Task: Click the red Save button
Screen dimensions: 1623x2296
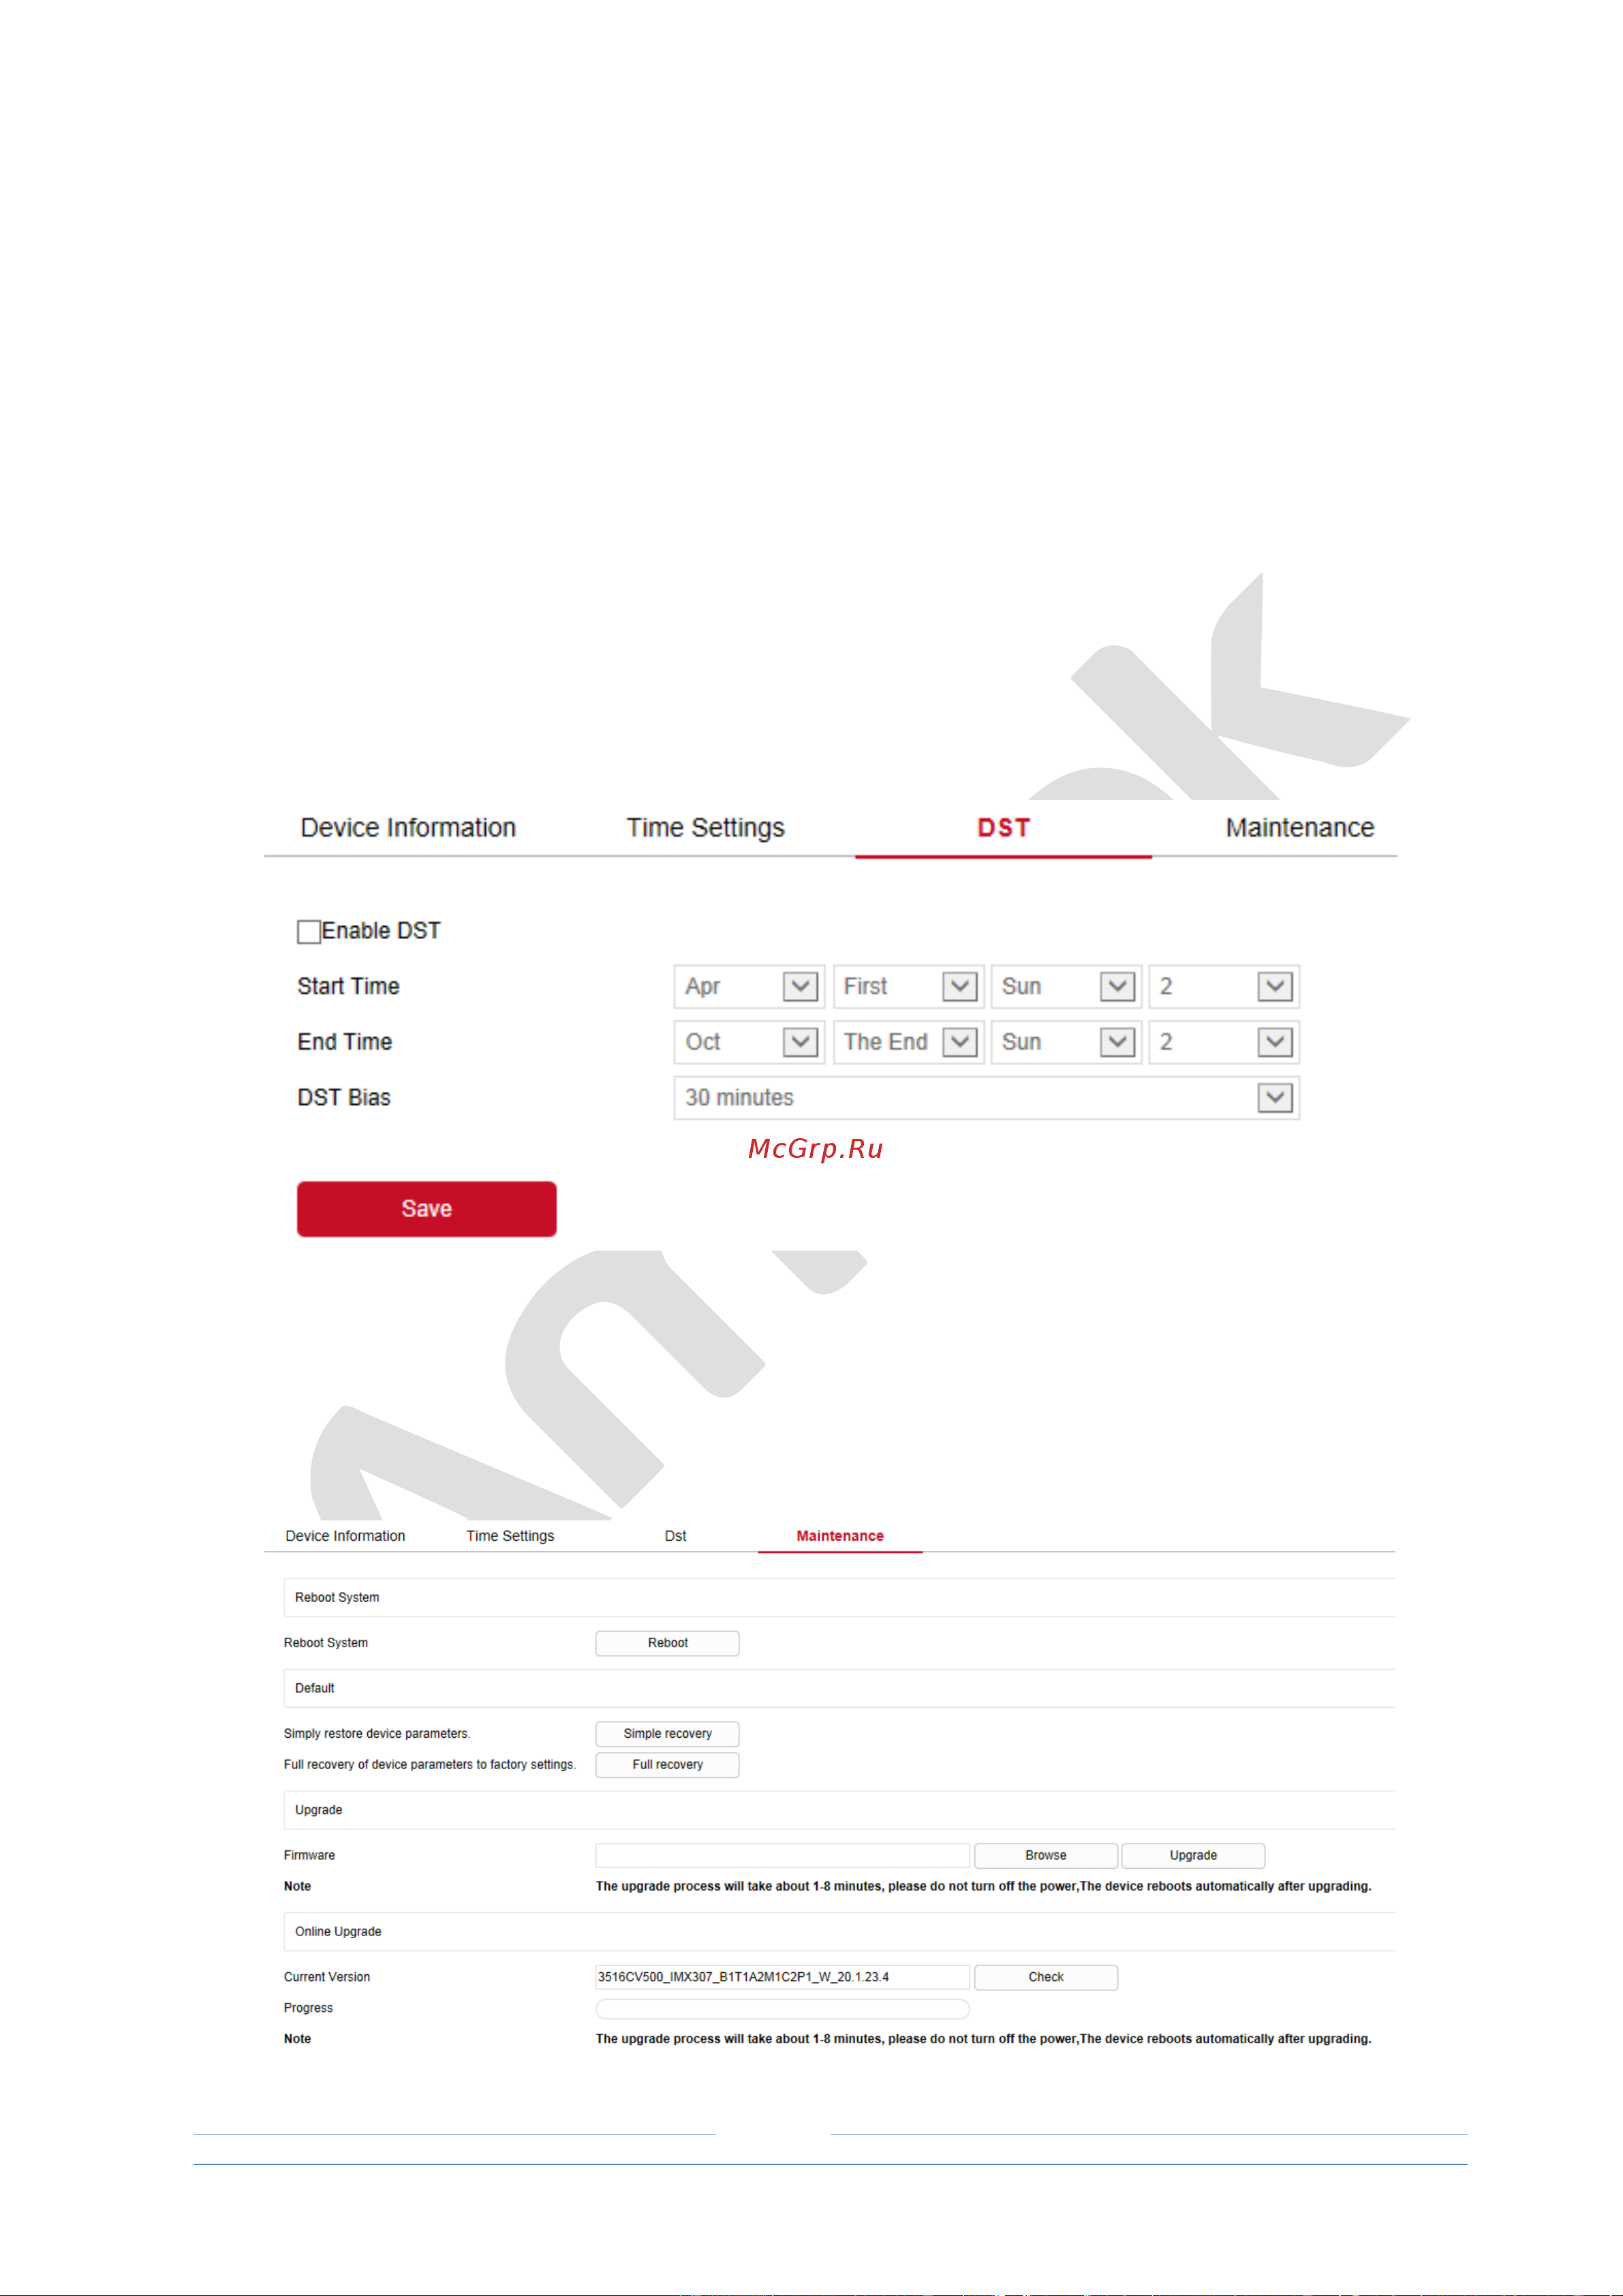Action: point(427,1209)
